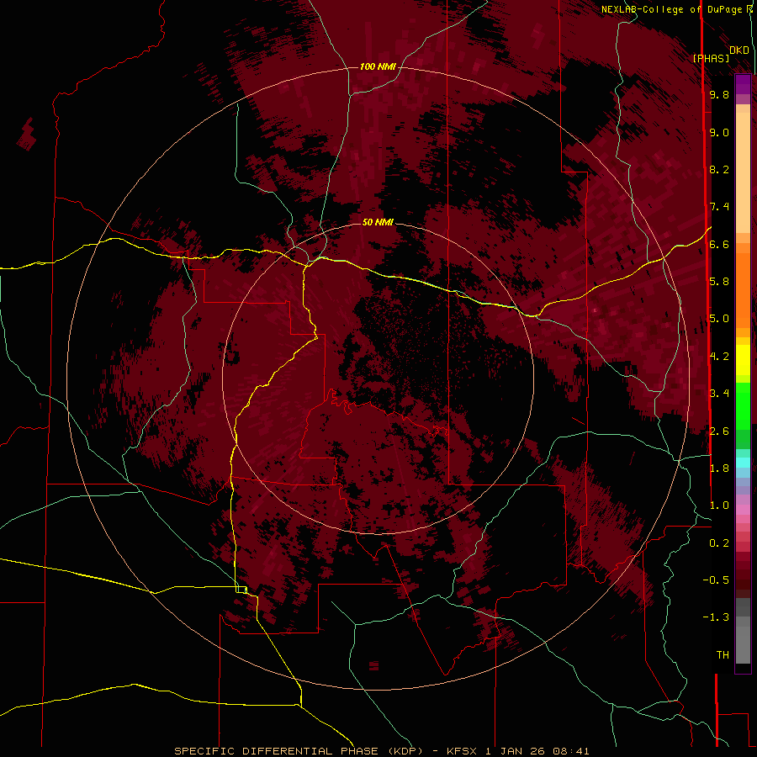
Task: Click the -1.3 value on the color scale
Action: click(716, 617)
